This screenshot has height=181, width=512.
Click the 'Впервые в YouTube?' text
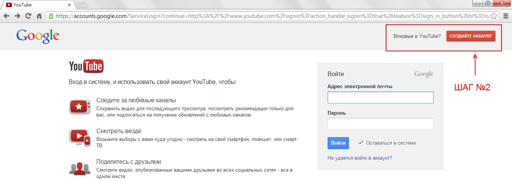417,36
